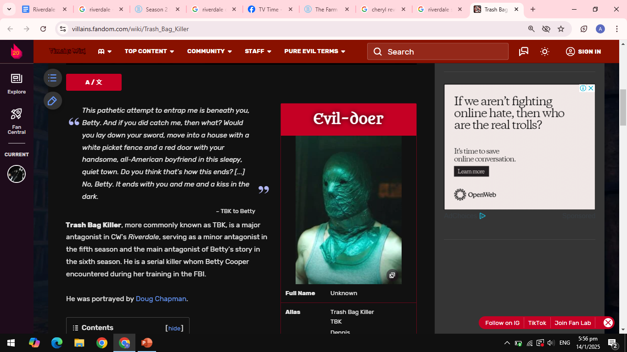The width and height of the screenshot is (627, 352).
Task: Hide the Contents box
Action: (x=174, y=328)
